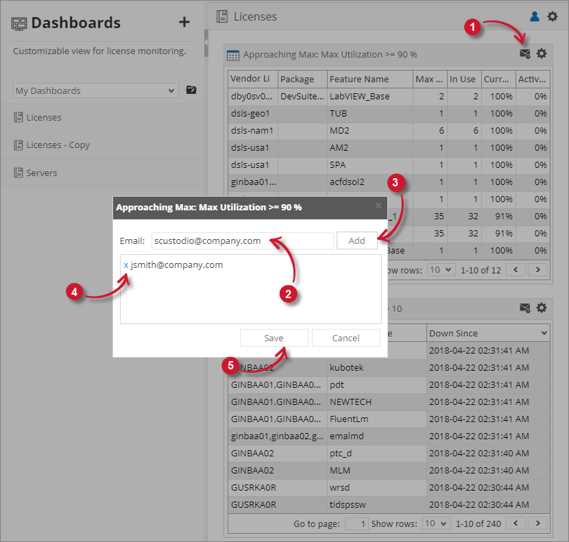Click email alert icon on lower widget
The width and height of the screenshot is (569, 542).
tap(524, 308)
